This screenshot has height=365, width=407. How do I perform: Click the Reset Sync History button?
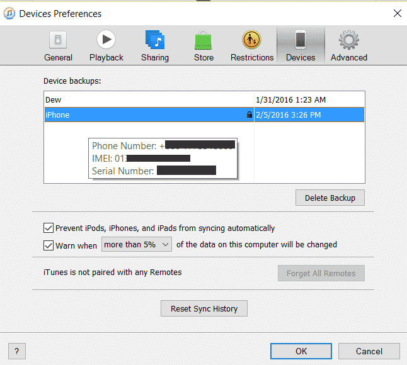(204, 309)
